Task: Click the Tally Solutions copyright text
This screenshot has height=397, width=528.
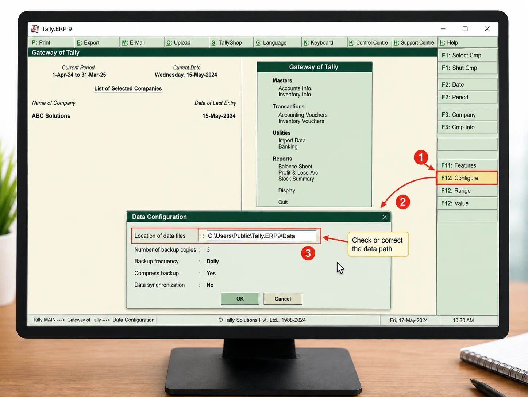Action: click(262, 320)
